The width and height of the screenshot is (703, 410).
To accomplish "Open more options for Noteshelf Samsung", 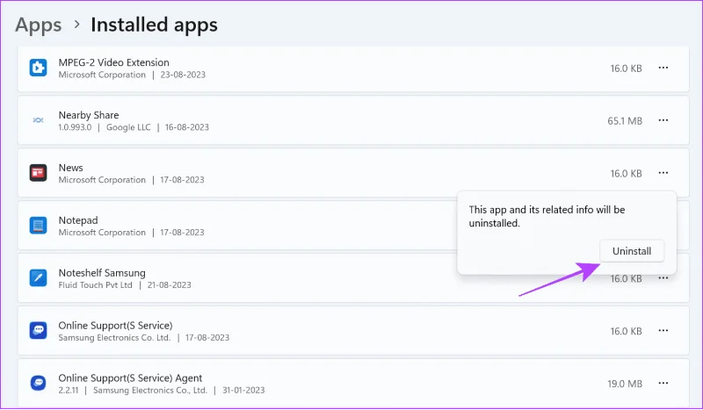I will point(663,278).
